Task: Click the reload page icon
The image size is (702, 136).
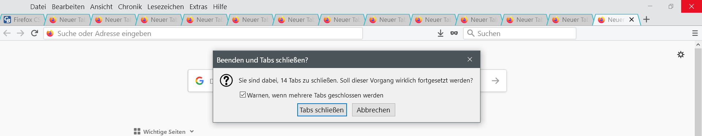Action: click(x=34, y=33)
